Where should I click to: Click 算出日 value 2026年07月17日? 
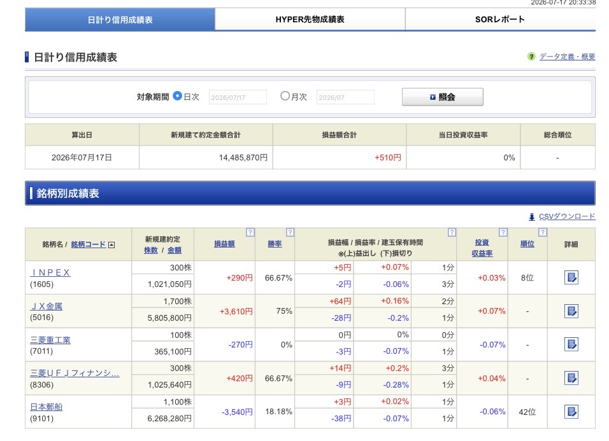[x=82, y=158]
